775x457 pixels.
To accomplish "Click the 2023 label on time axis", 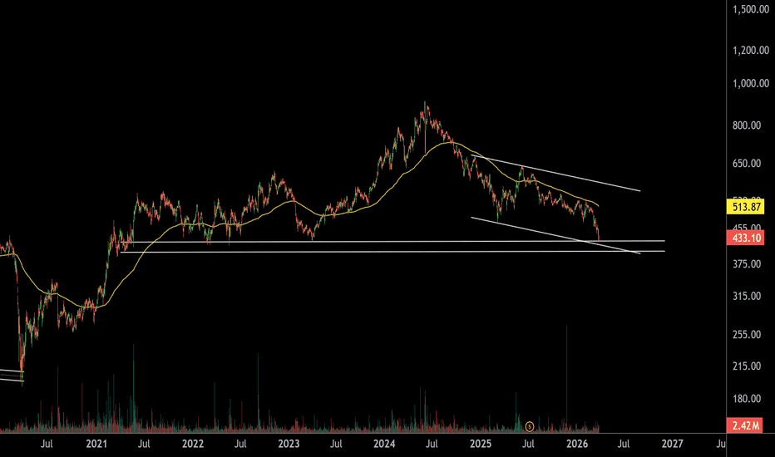I will (289, 444).
